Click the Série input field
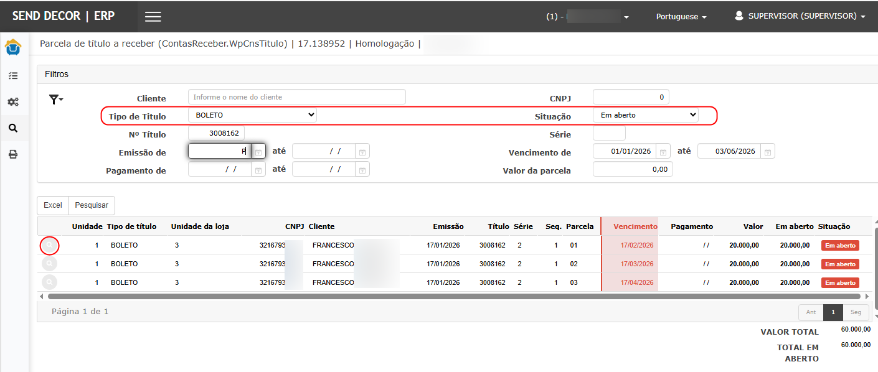 point(609,133)
